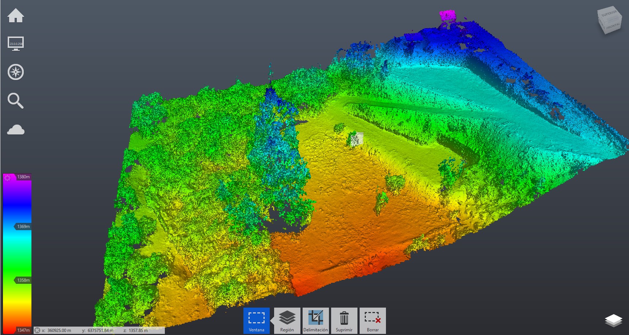Click the 1369m elevation marker
Viewport: 629px width, 335px height.
(23, 226)
